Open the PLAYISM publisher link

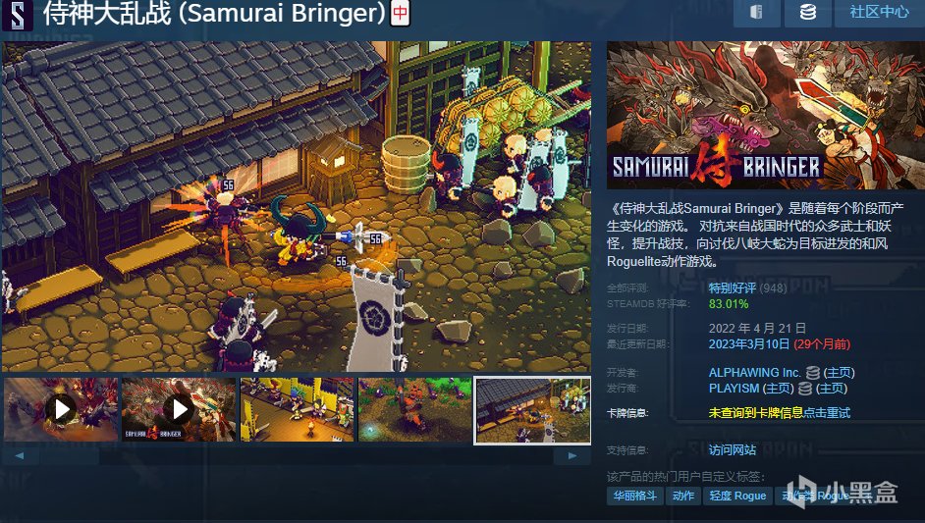(734, 388)
